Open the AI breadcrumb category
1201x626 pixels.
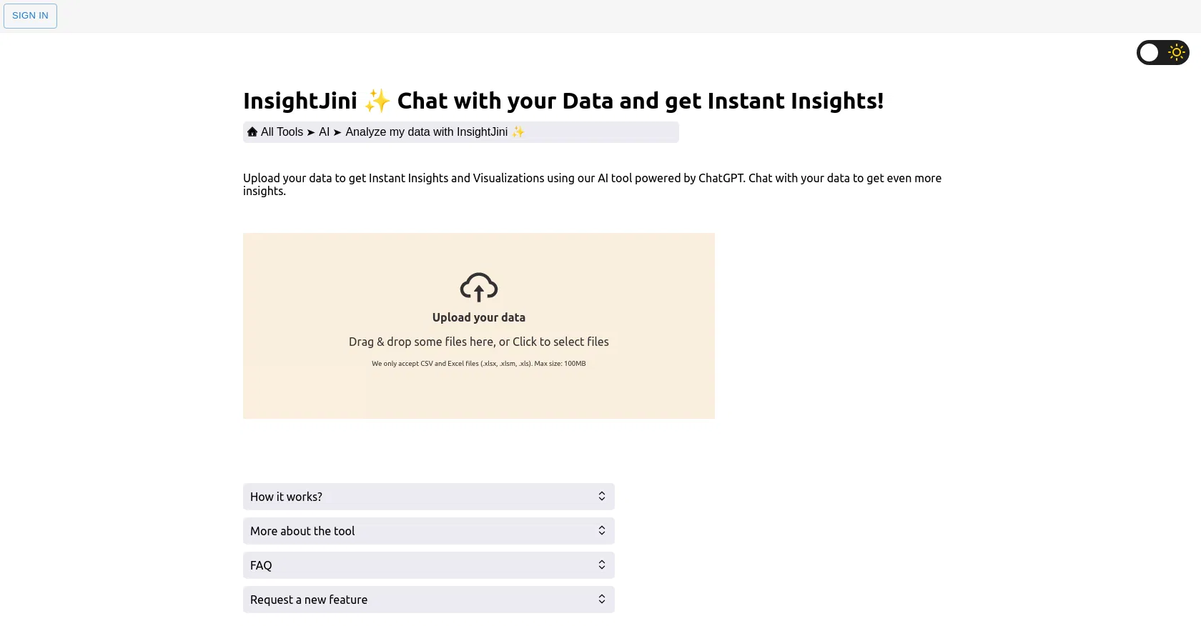(325, 131)
